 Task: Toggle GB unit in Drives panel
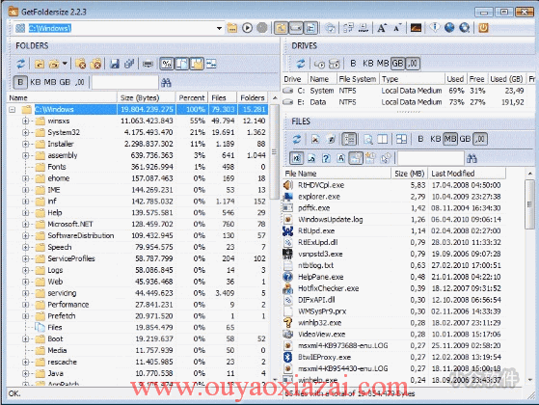point(397,64)
